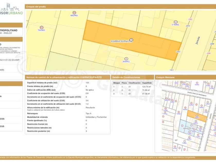Click the Clasificación column header

134,83
